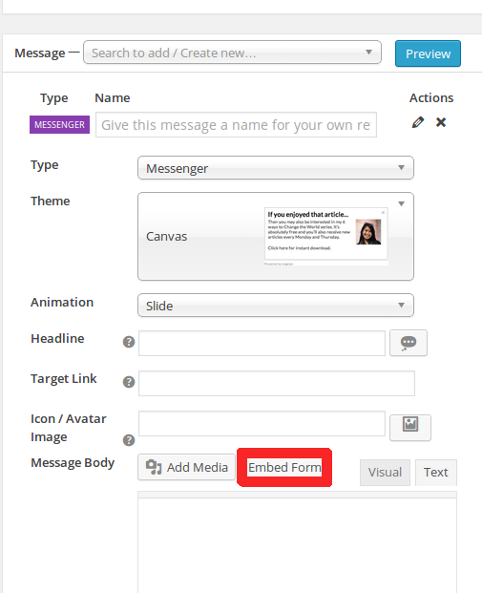The width and height of the screenshot is (482, 593).
Task: Open the Animation dropdown showing Slide
Action: 276,306
